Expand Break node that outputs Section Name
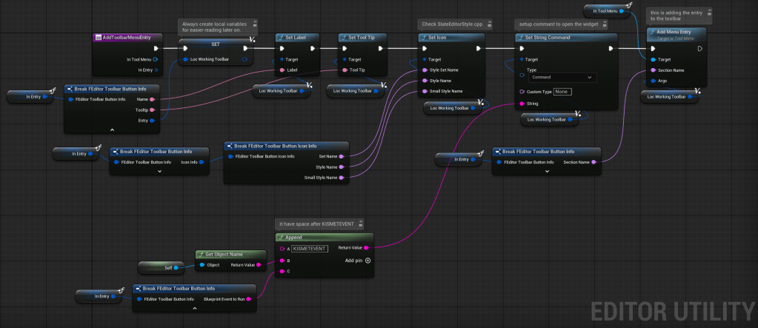758x328 pixels. 547,172
